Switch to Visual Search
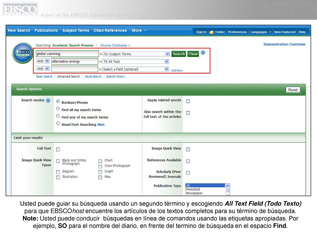The image size is (317, 238). coord(93,77)
